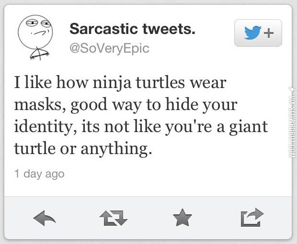Follow the Sarcastic tweets account
This screenshot has width=297, height=244.
pyautogui.click(x=259, y=33)
